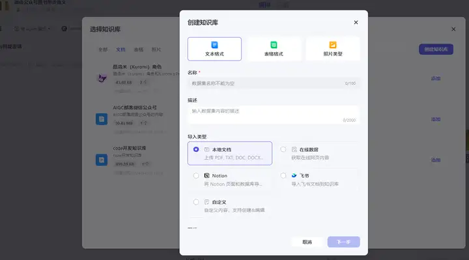Image resolution: width=469 pixels, height=260 pixels.
Task: Switch to 表格 tab in 选择知识库
Action: 139,50
